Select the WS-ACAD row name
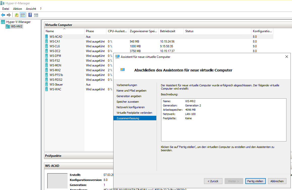 [x=56, y=37]
